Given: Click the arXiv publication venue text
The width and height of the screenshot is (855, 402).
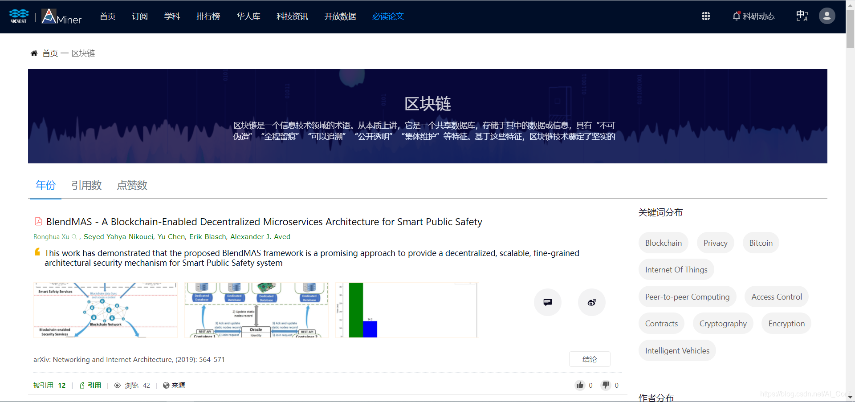Looking at the screenshot, I should pos(129,360).
